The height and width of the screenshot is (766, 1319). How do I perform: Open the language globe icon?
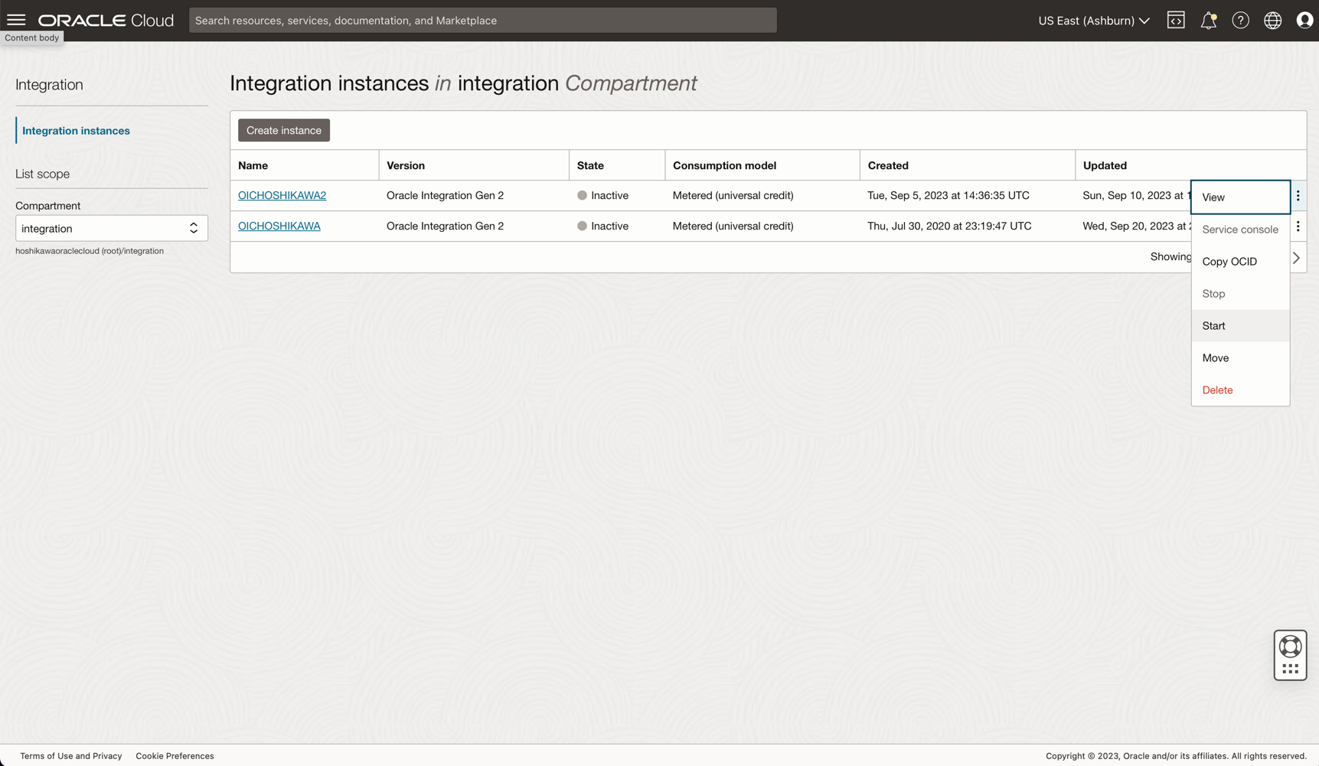pyautogui.click(x=1272, y=20)
